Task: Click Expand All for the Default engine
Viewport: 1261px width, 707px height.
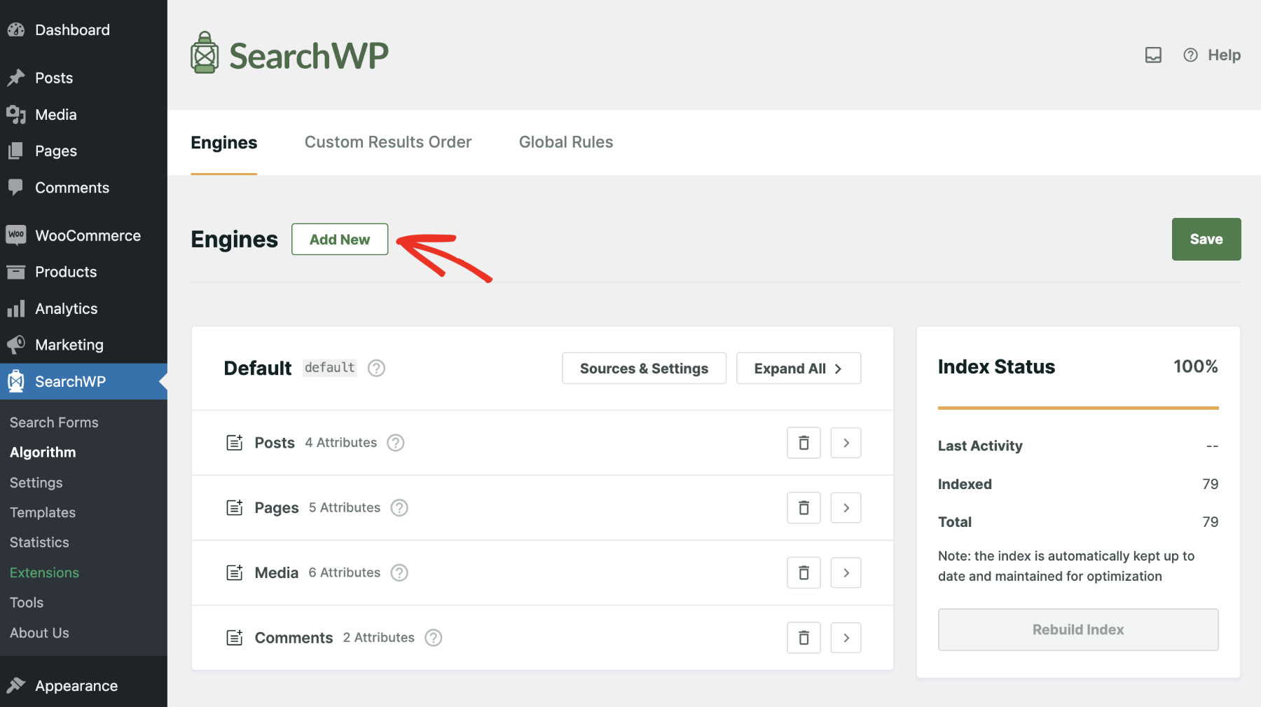Action: [x=799, y=369]
